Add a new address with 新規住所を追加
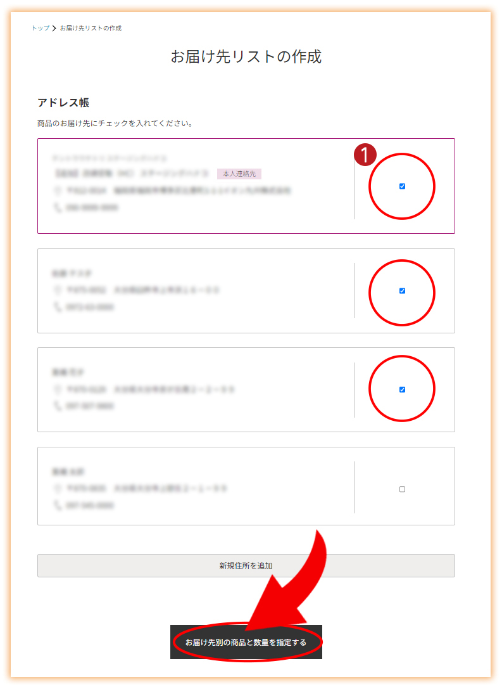Image resolution: width=502 pixels, height=687 pixels. (x=246, y=566)
